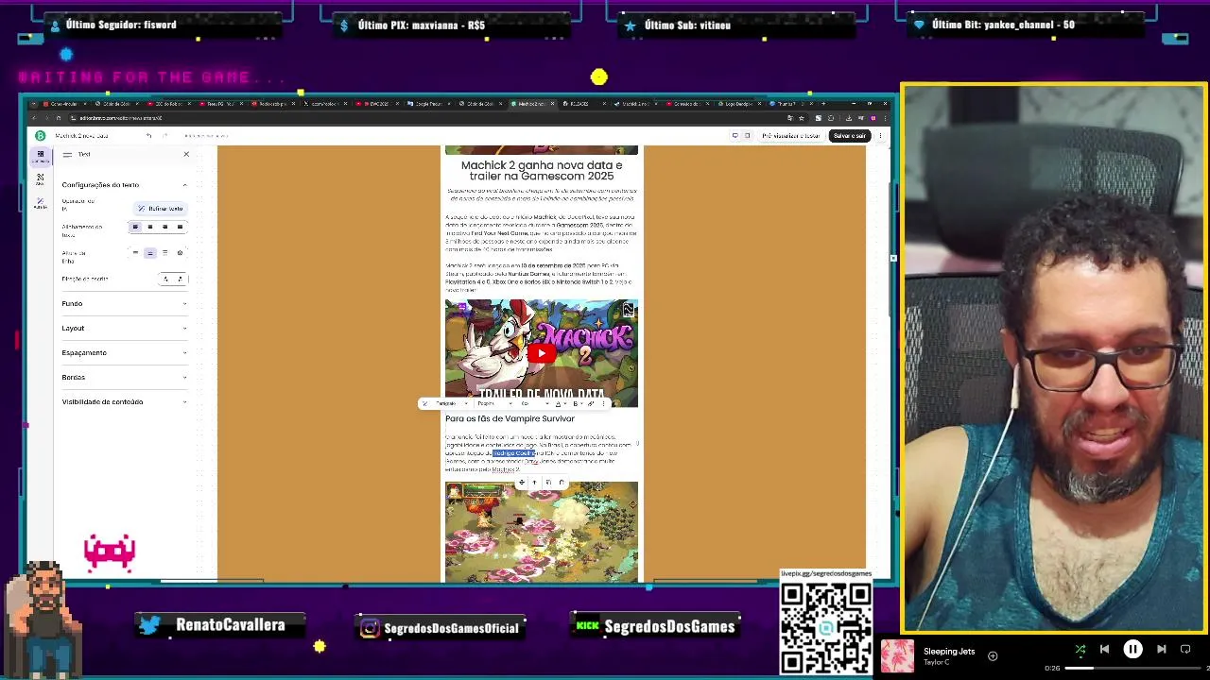Click the green Brevo logo icon
The width and height of the screenshot is (1210, 680).
click(x=40, y=136)
